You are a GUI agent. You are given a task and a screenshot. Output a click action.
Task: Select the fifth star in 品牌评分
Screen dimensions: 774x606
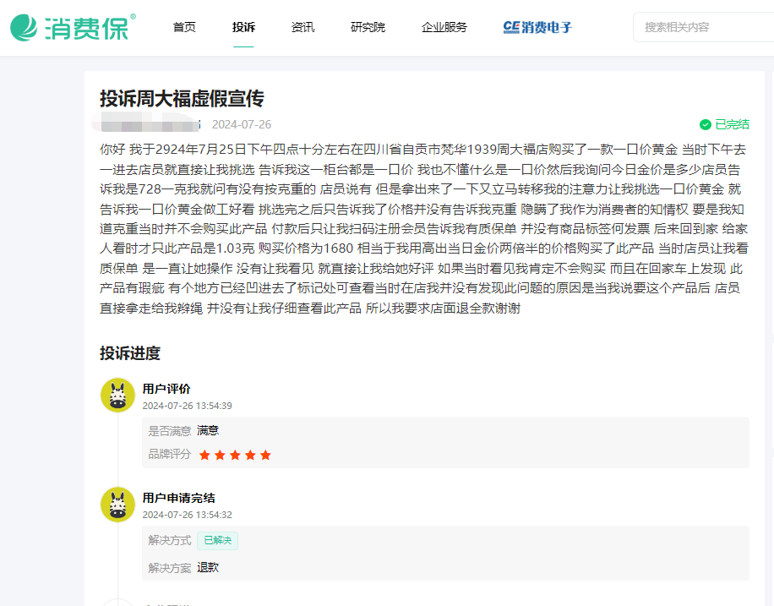(x=265, y=454)
